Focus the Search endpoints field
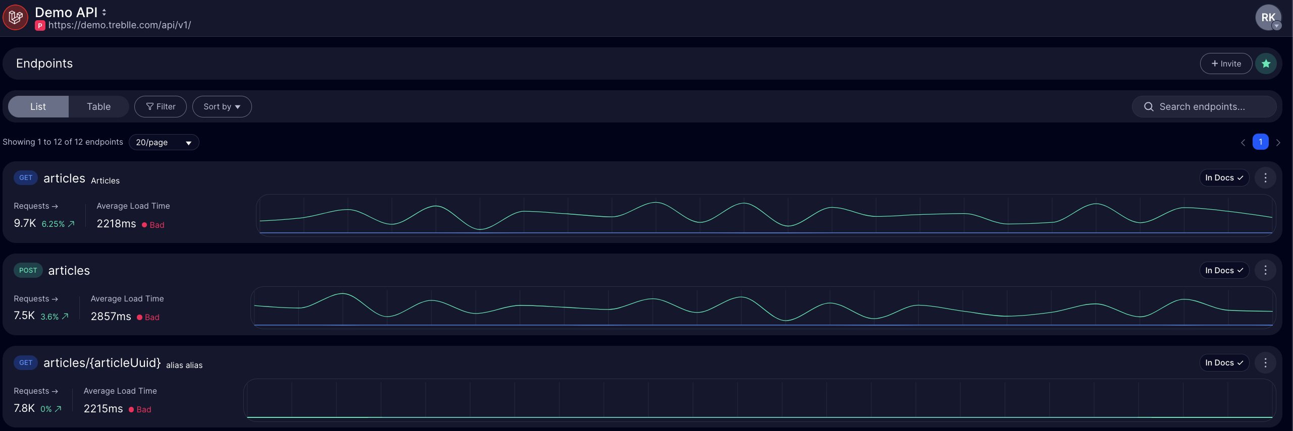The height and width of the screenshot is (431, 1293). click(1204, 107)
